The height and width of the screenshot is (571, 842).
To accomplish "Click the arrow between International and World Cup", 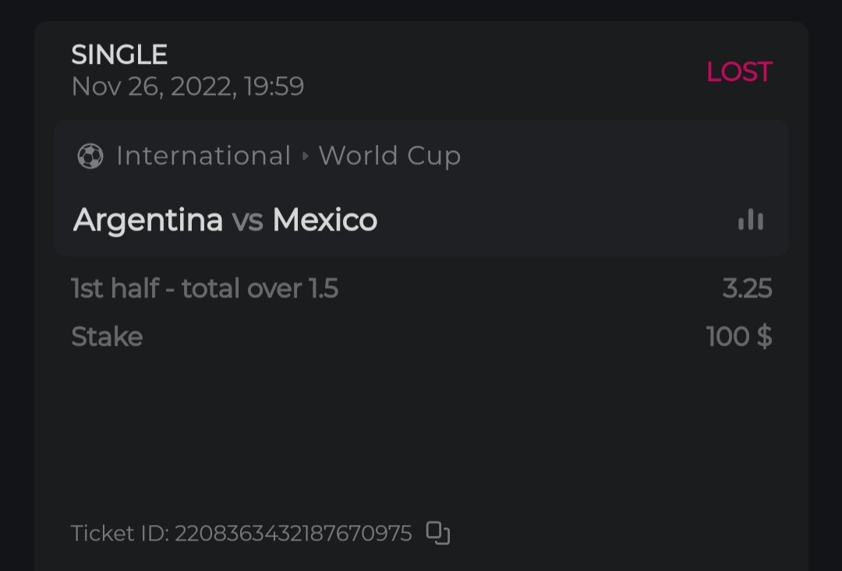I will pos(305,157).
